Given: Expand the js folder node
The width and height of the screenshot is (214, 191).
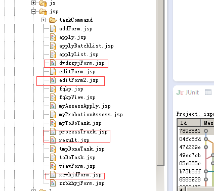Looking at the screenshot, I should pos(33,3).
